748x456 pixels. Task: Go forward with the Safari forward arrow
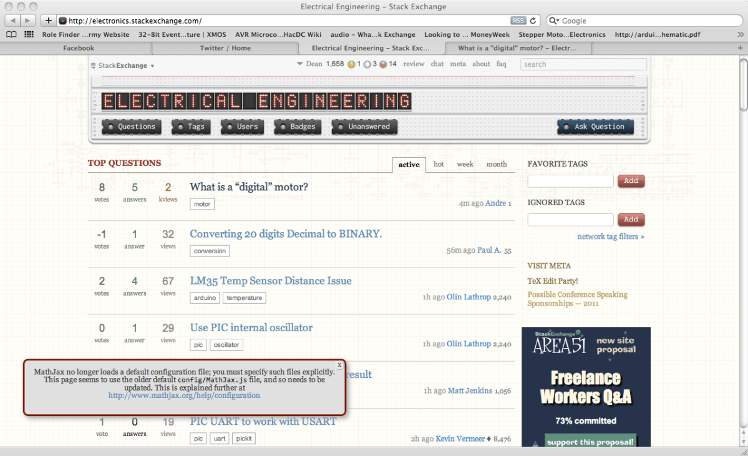pyautogui.click(x=27, y=21)
